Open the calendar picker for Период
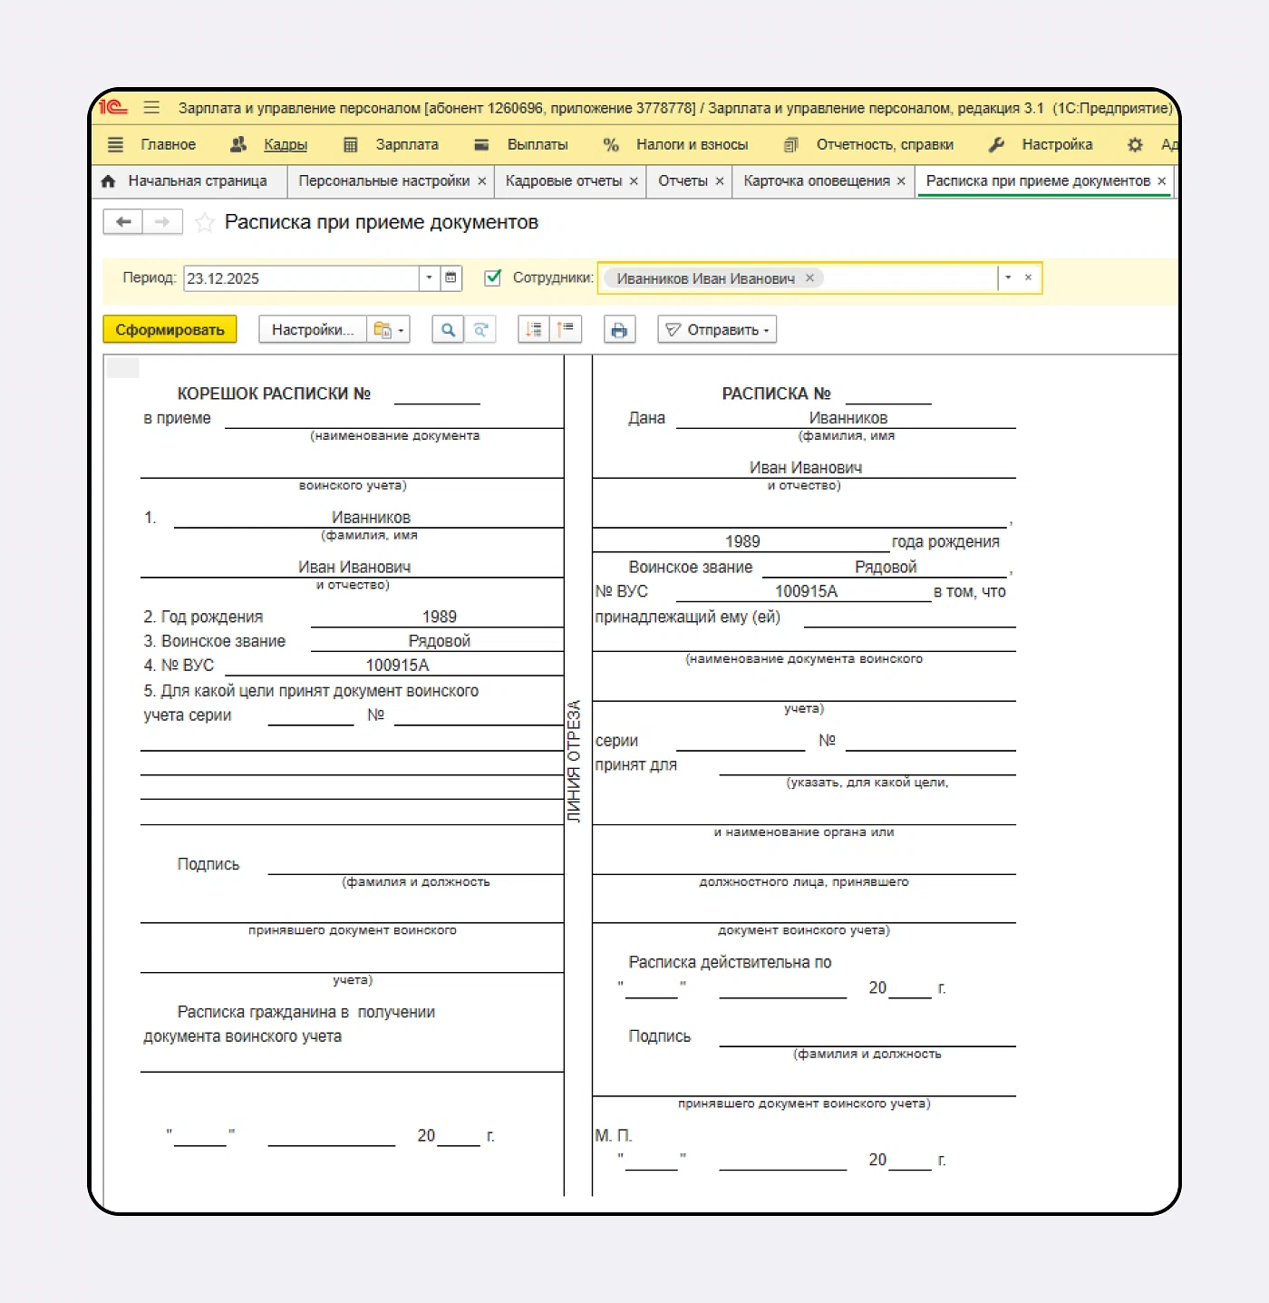Image resolution: width=1269 pixels, height=1303 pixels. [451, 278]
